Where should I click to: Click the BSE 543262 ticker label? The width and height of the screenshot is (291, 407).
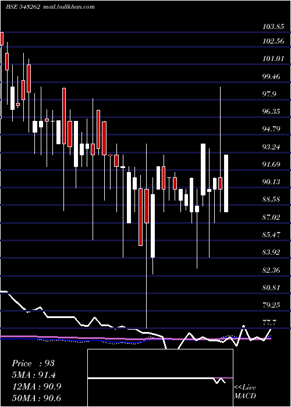click(x=23, y=7)
